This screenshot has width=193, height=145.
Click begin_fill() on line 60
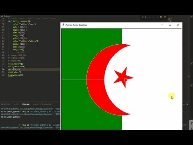[x=20, y=30]
